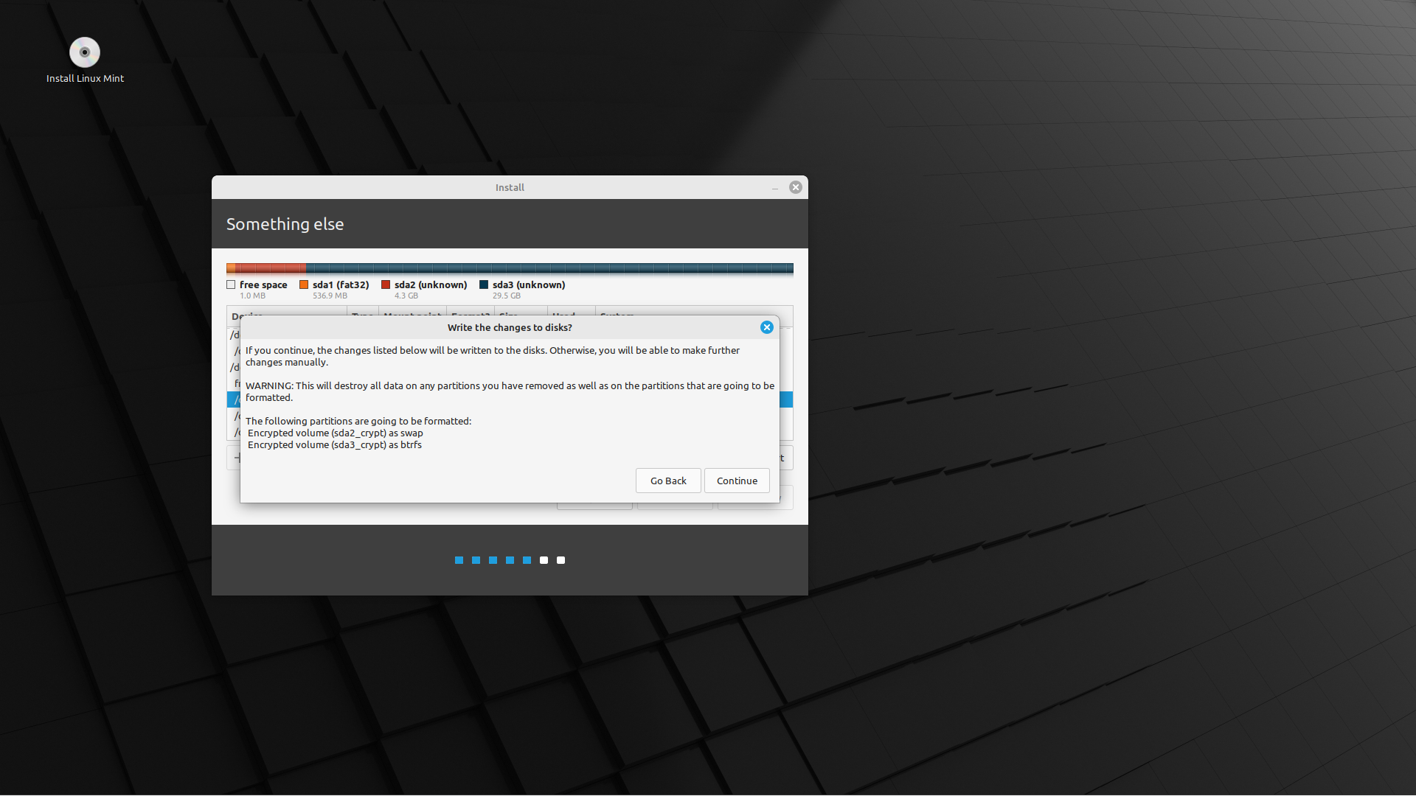The height and width of the screenshot is (796, 1416).
Task: Click the free space legend box
Action: pyautogui.click(x=231, y=284)
